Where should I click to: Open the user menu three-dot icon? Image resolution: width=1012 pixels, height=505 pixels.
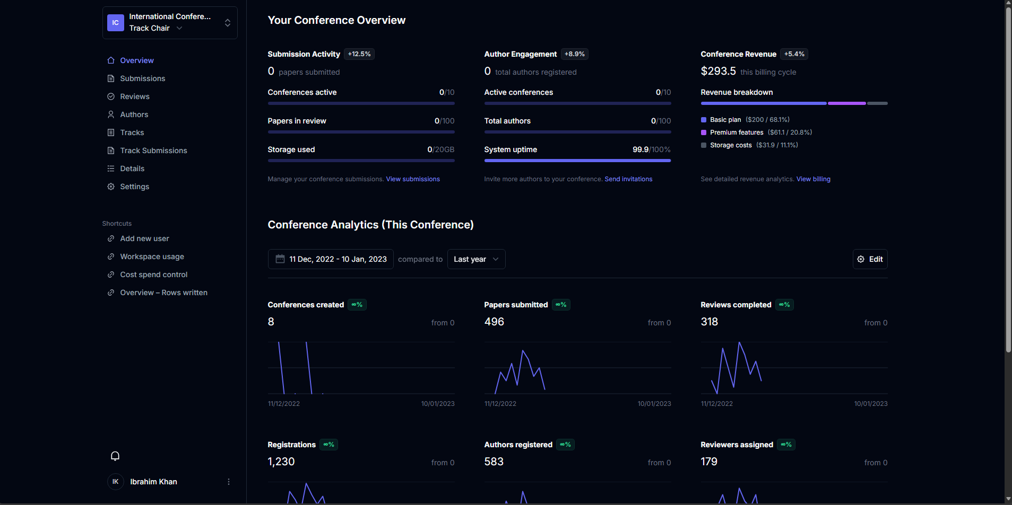tap(229, 482)
